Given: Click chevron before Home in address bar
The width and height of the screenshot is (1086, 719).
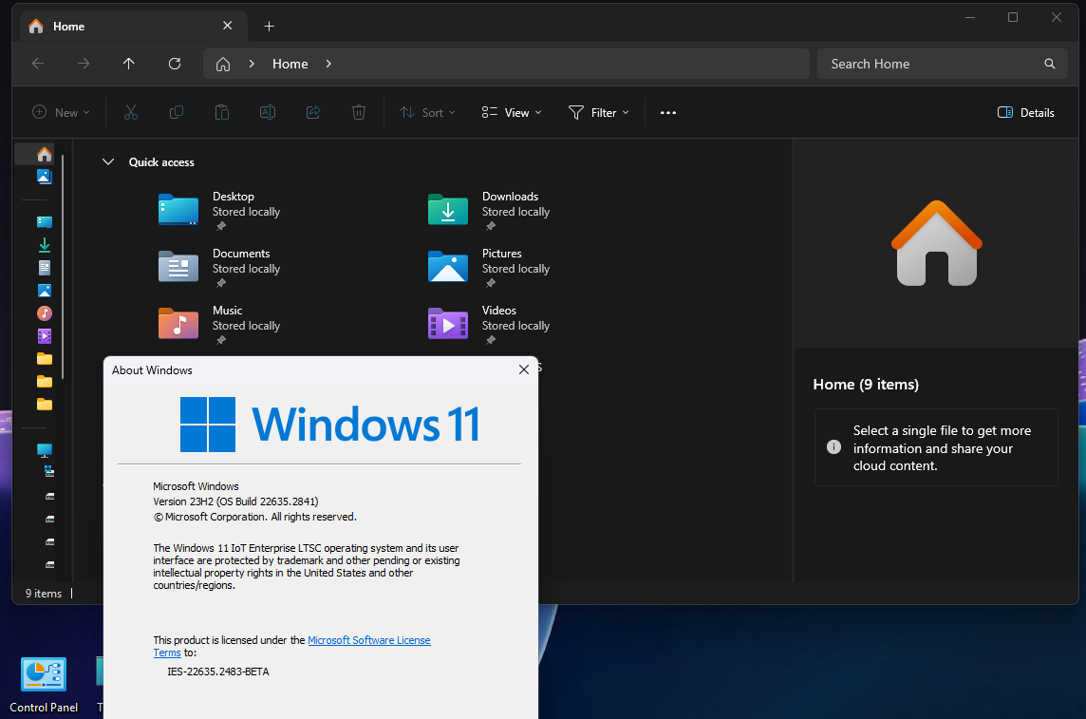Looking at the screenshot, I should point(252,64).
